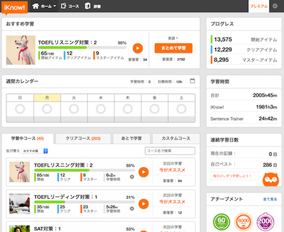This screenshot has width=284, height=232.
Task: Click 今がオススメ for TOEFLリーディング対策：1
Action: click(x=172, y=201)
